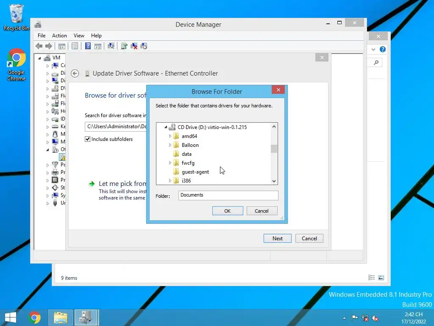Select the guest-agent folder

pos(195,172)
